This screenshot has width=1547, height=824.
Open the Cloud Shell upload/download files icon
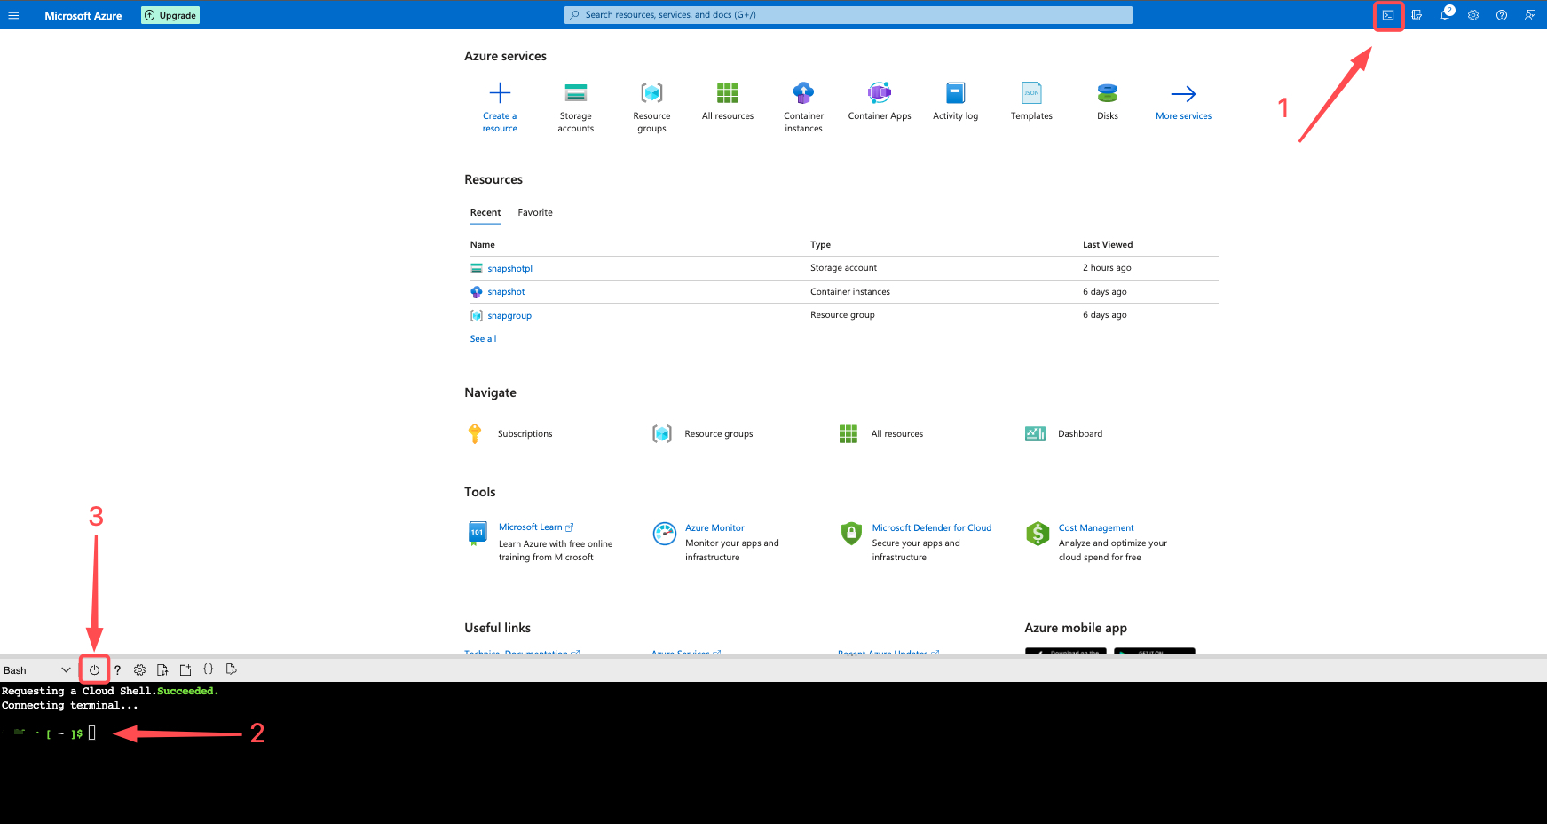tap(162, 670)
